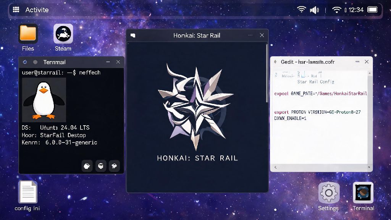Click the middle round button in Terminal bottom row
391x220 pixels.
coord(101,166)
